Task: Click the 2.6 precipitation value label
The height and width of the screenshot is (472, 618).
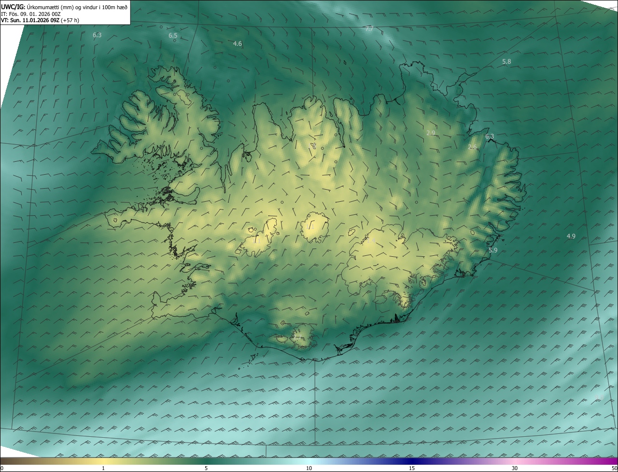Action: (473, 147)
